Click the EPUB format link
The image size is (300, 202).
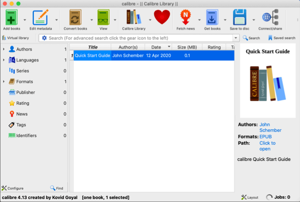(265, 137)
